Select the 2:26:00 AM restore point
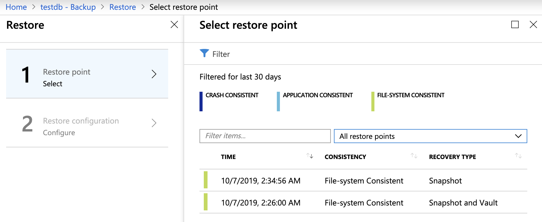Image resolution: width=542 pixels, height=222 pixels. pyautogui.click(x=363, y=202)
